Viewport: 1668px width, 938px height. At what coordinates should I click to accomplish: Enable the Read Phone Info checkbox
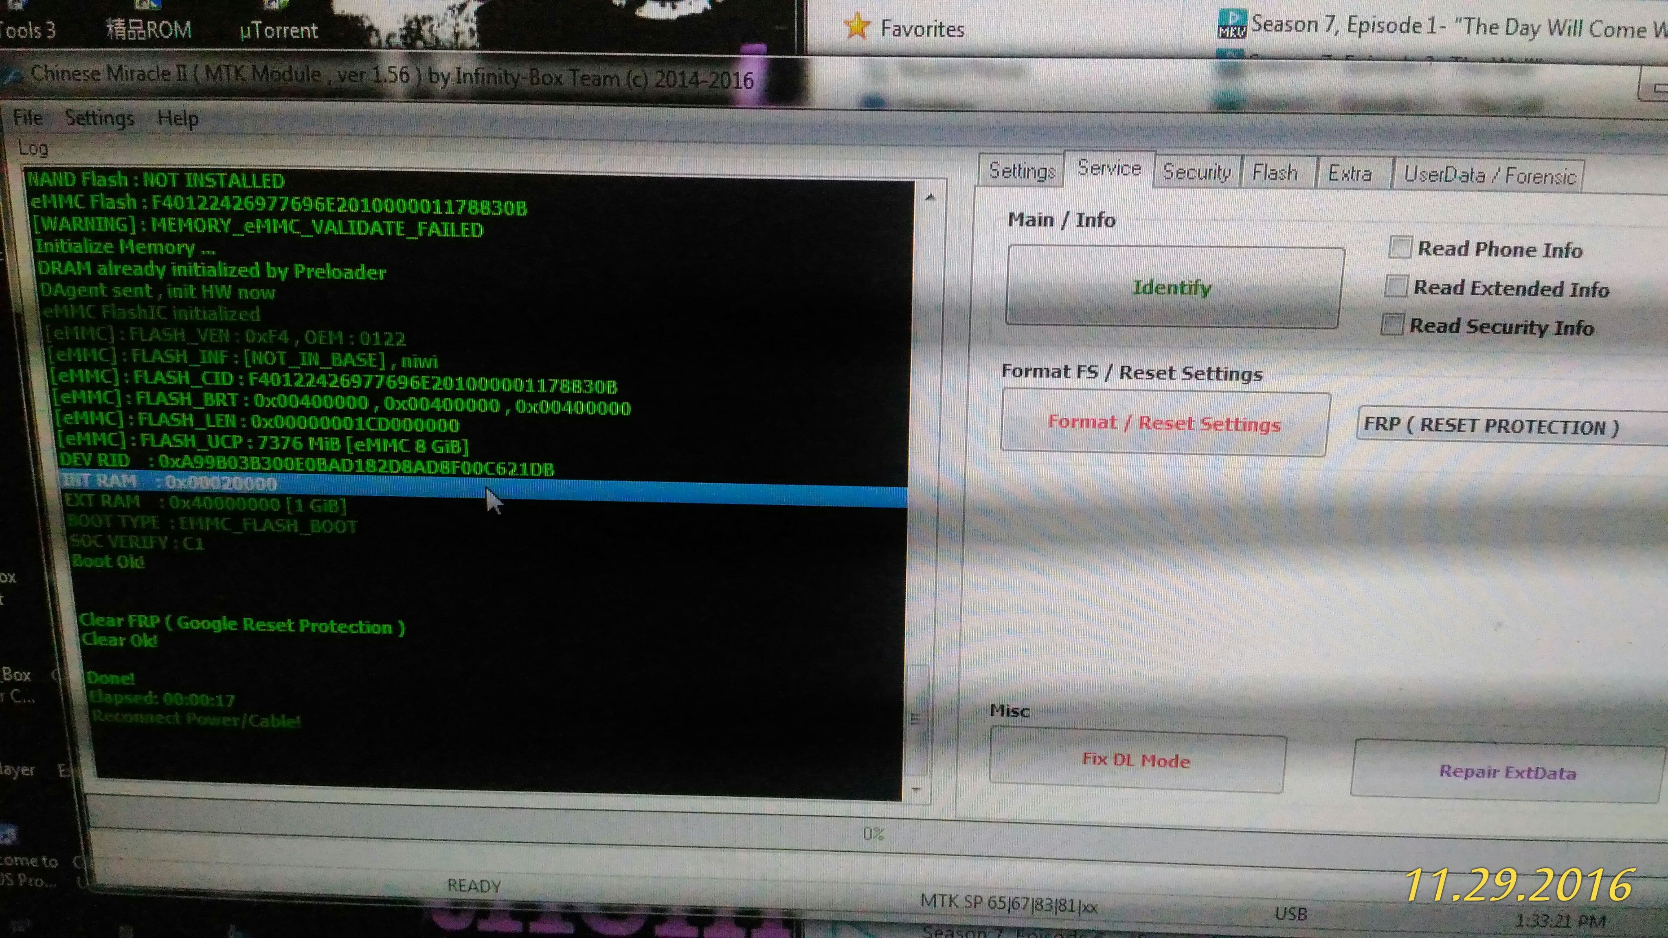pos(1400,247)
